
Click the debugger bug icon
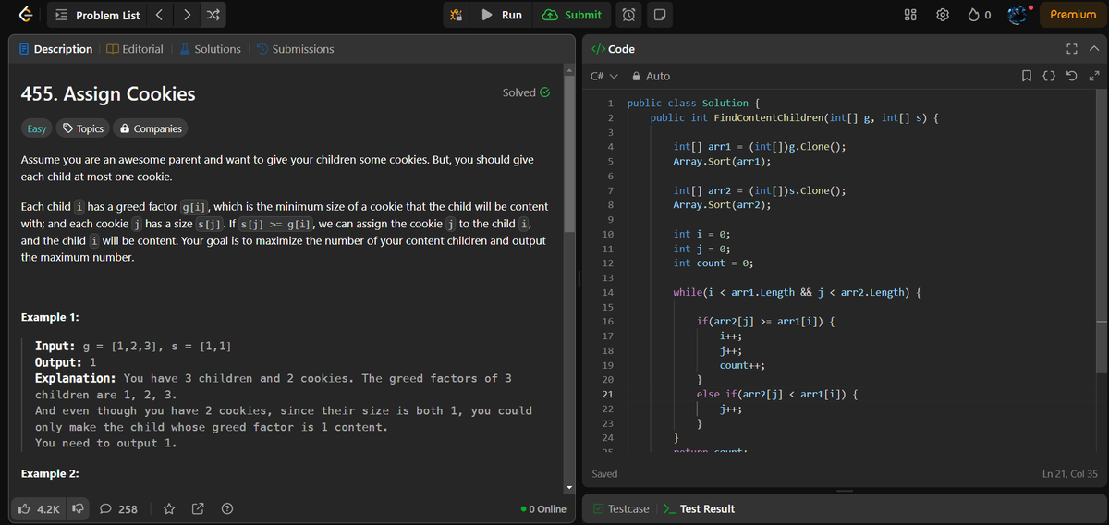(x=455, y=15)
